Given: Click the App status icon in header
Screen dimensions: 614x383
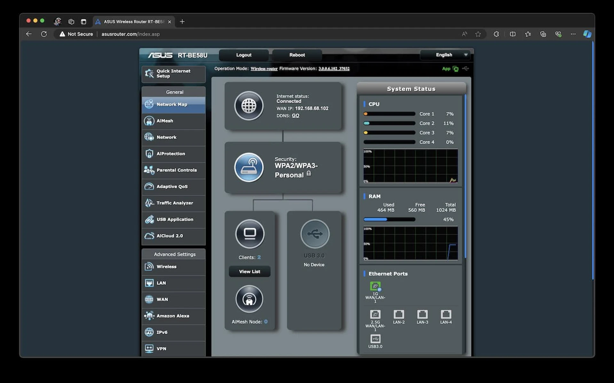Looking at the screenshot, I should tap(456, 69).
